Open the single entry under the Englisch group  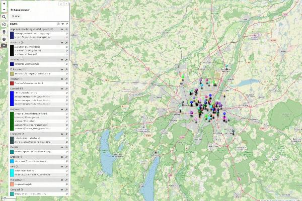30,161
